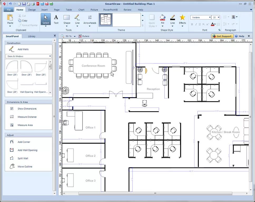Screen dimensions: 255x202
Task: Open the font color dropdown arrow
Action: point(215,24)
